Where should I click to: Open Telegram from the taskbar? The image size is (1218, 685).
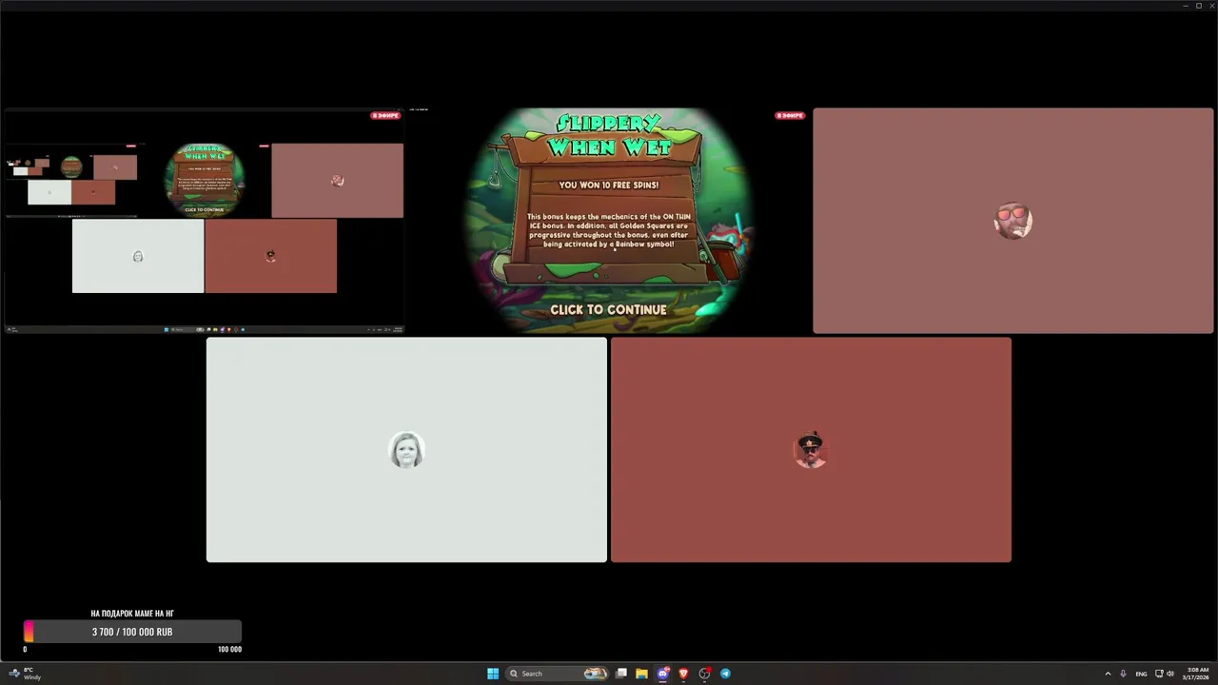coord(725,674)
